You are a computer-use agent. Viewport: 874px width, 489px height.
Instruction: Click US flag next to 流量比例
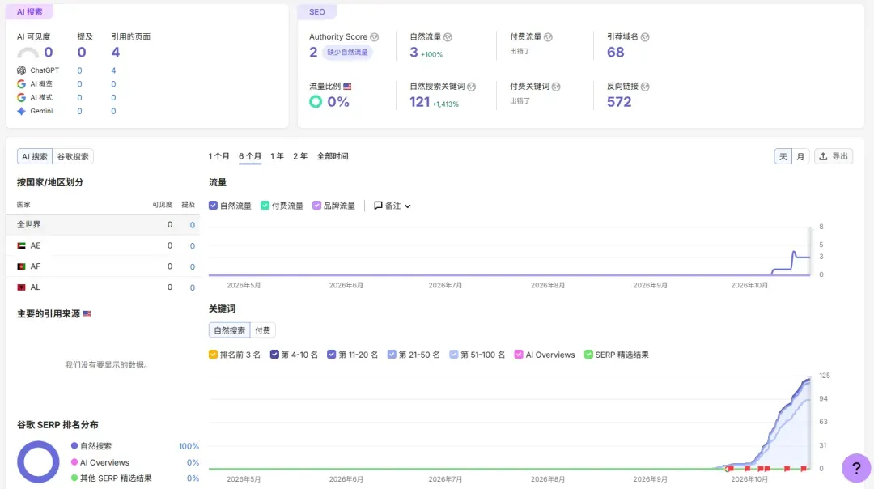coord(347,87)
